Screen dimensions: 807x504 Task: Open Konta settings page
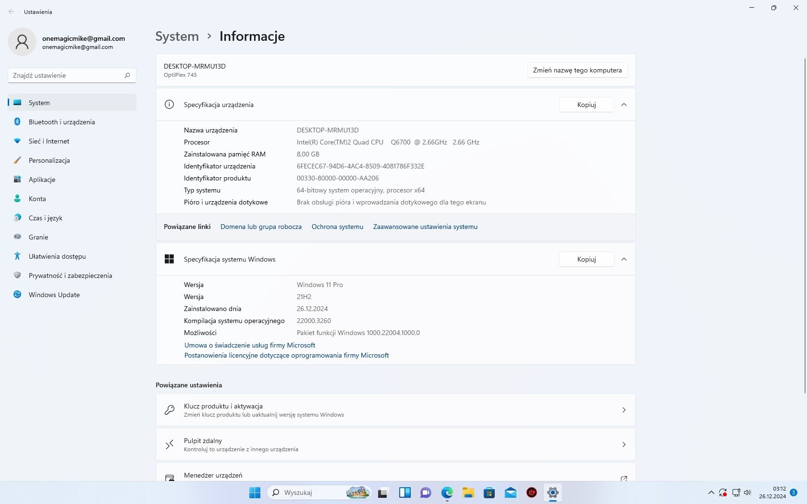[x=72, y=199]
